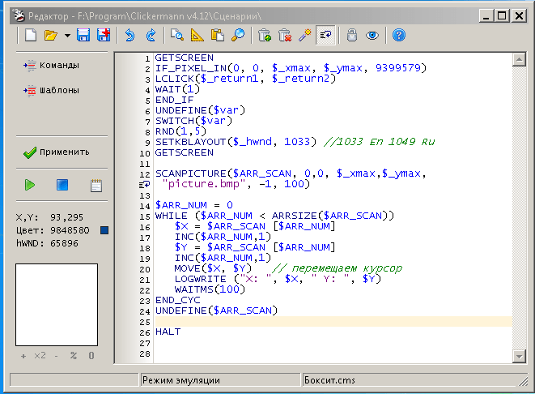Place cursor on the HALT line
Image resolution: width=535 pixels, height=394 pixels.
pyautogui.click(x=168, y=332)
